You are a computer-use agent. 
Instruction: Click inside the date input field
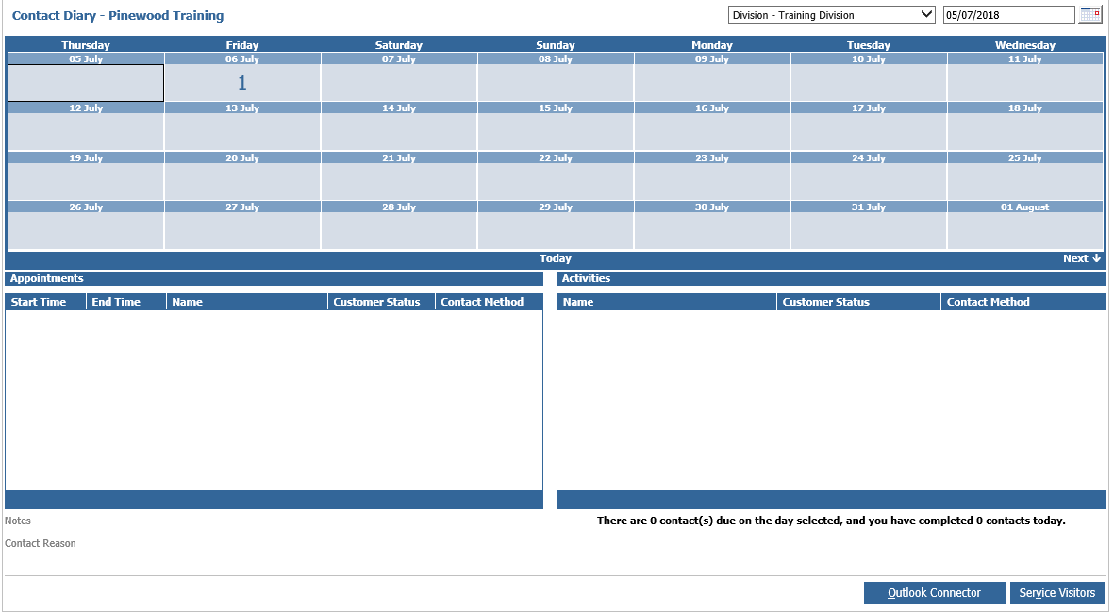click(1007, 14)
